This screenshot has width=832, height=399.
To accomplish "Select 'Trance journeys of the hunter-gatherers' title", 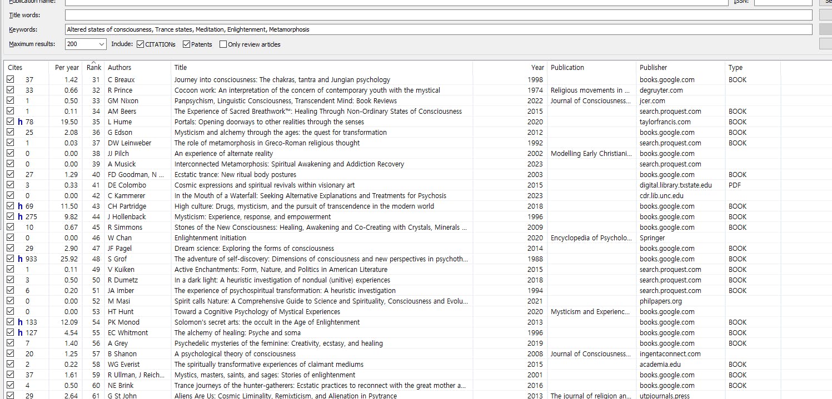I will point(320,386).
